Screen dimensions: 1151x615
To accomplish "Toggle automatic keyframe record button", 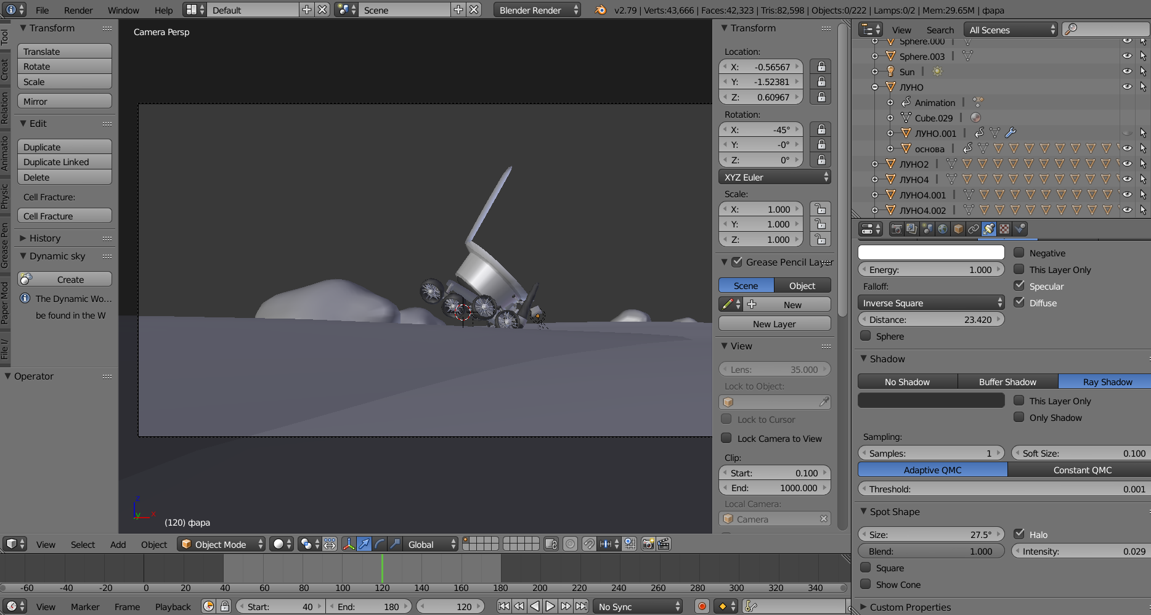I will 701,607.
